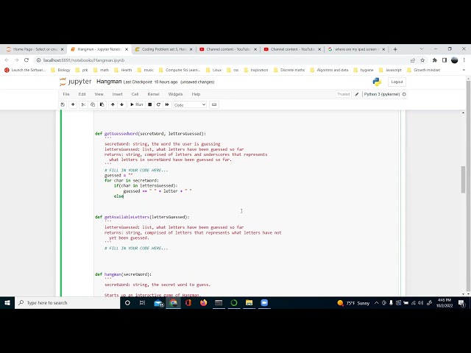Open the cell type Code dropdown
Screen dimensions: 471x353
(x=190, y=104)
